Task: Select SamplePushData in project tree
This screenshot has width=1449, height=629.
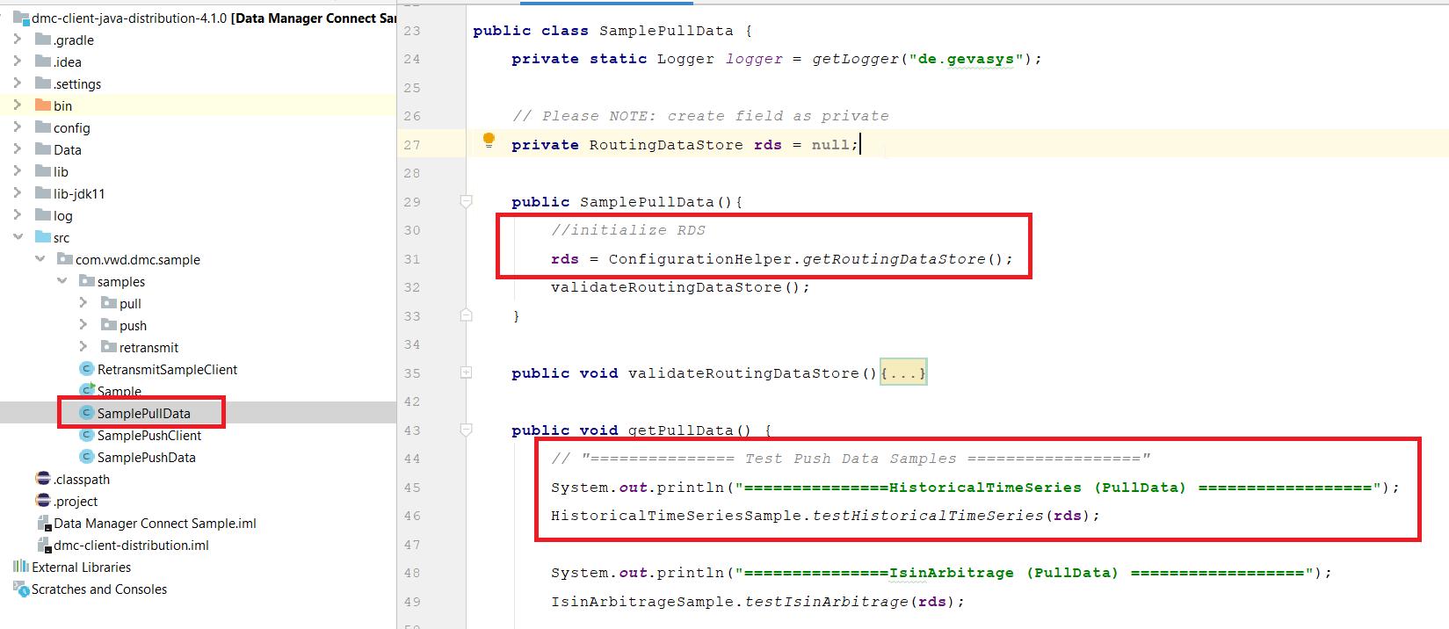Action: tap(146, 457)
